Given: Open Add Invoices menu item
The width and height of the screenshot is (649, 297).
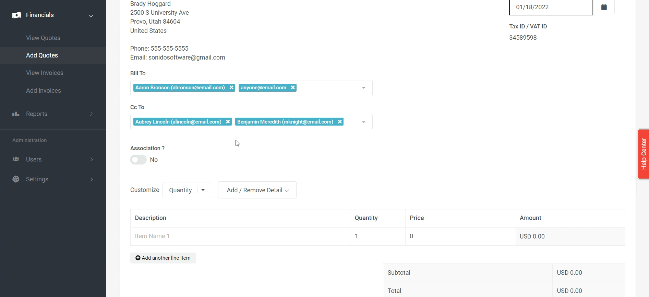Looking at the screenshot, I should pyautogui.click(x=44, y=91).
